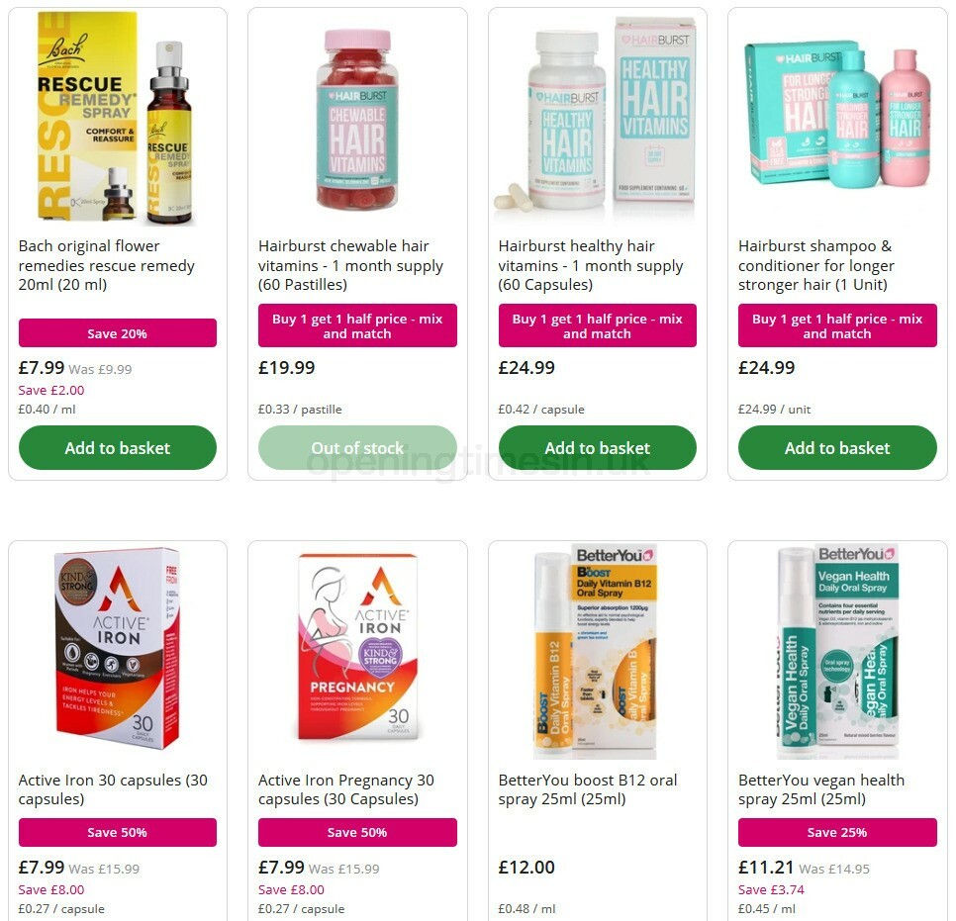Open Hairburst chewable hair vitamins title link

pyautogui.click(x=350, y=265)
